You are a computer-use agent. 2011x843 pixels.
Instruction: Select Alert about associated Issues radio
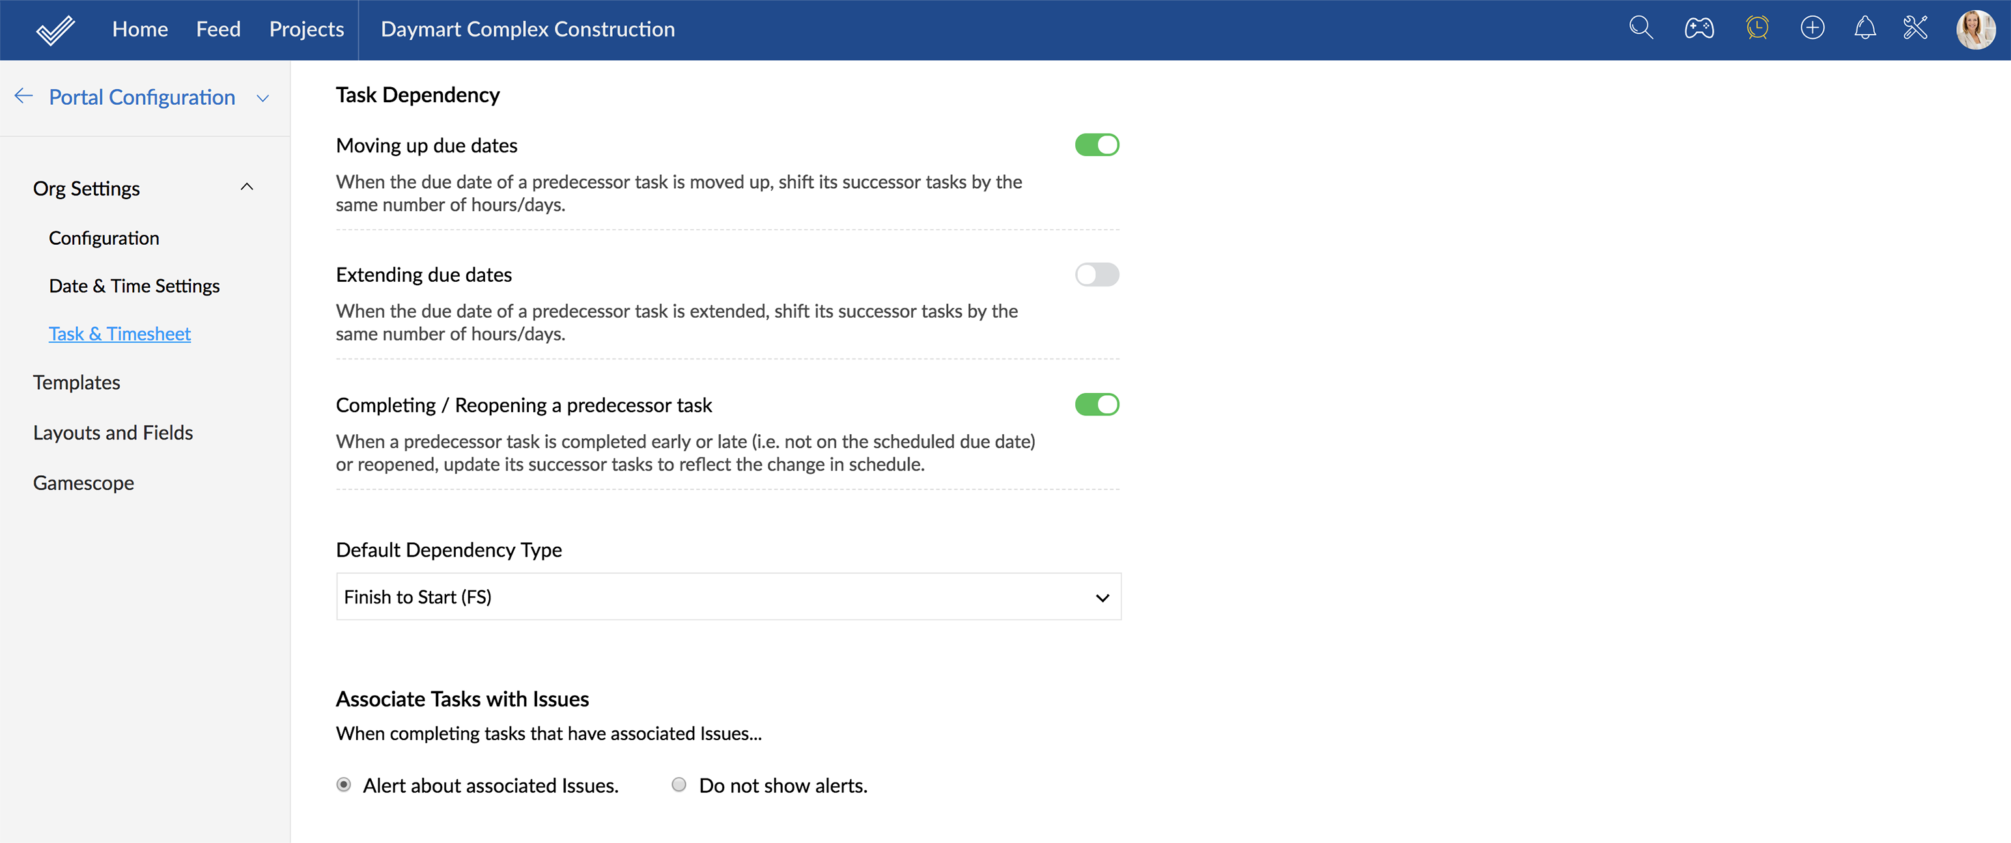[x=343, y=785]
